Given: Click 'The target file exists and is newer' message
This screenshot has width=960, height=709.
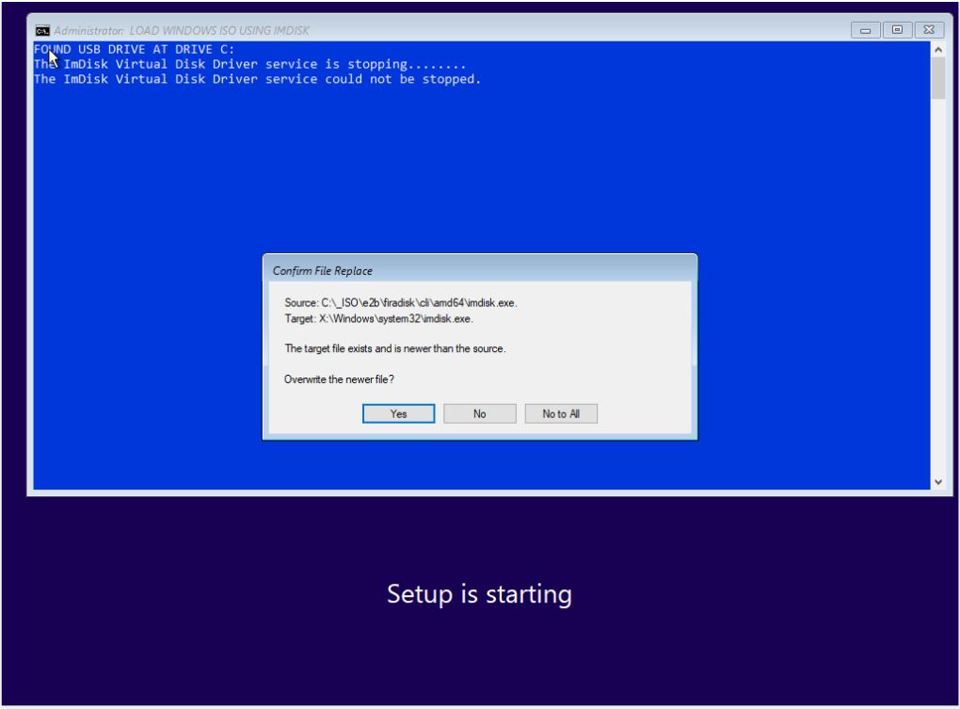Looking at the screenshot, I should 395,348.
